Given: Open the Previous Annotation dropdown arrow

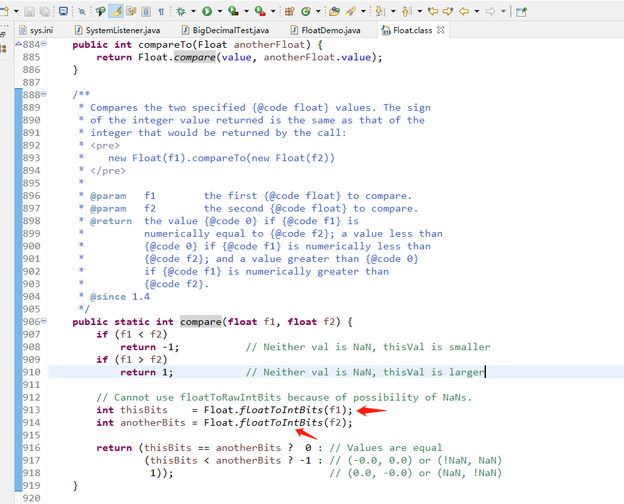Looking at the screenshot, I should coord(420,11).
